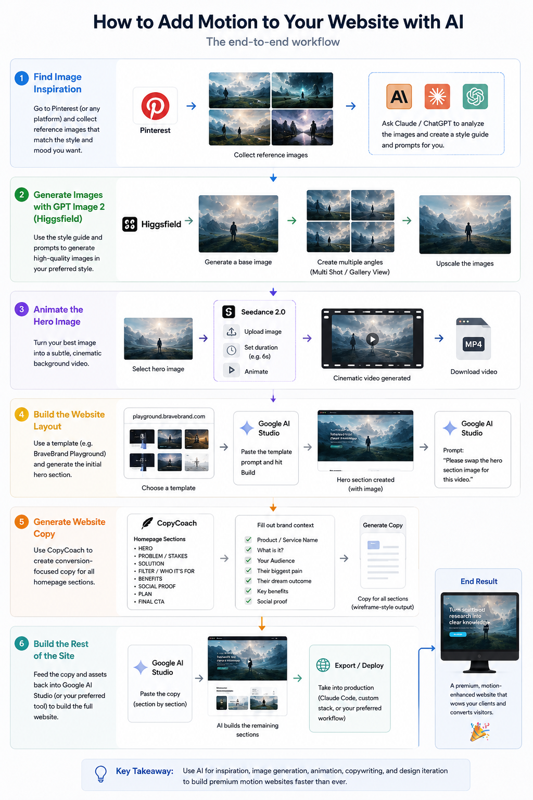Click the red Pinterest logo icon
The image size is (533, 800).
(x=155, y=106)
